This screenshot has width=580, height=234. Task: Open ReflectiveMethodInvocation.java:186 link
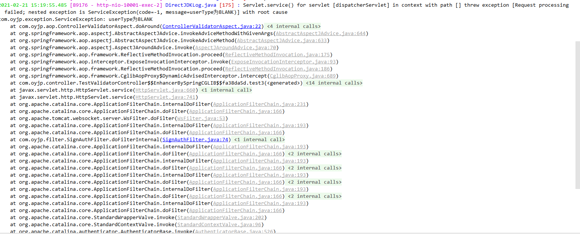[277, 69]
